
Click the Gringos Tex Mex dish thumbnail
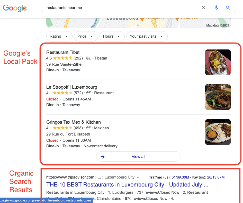pos(218,132)
